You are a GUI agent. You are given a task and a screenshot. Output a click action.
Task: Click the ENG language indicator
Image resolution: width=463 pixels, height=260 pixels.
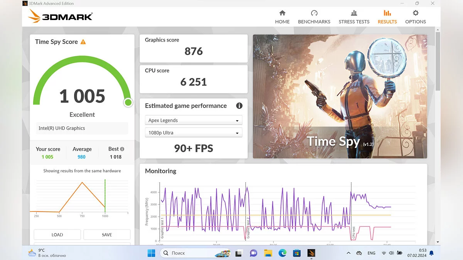click(x=371, y=253)
